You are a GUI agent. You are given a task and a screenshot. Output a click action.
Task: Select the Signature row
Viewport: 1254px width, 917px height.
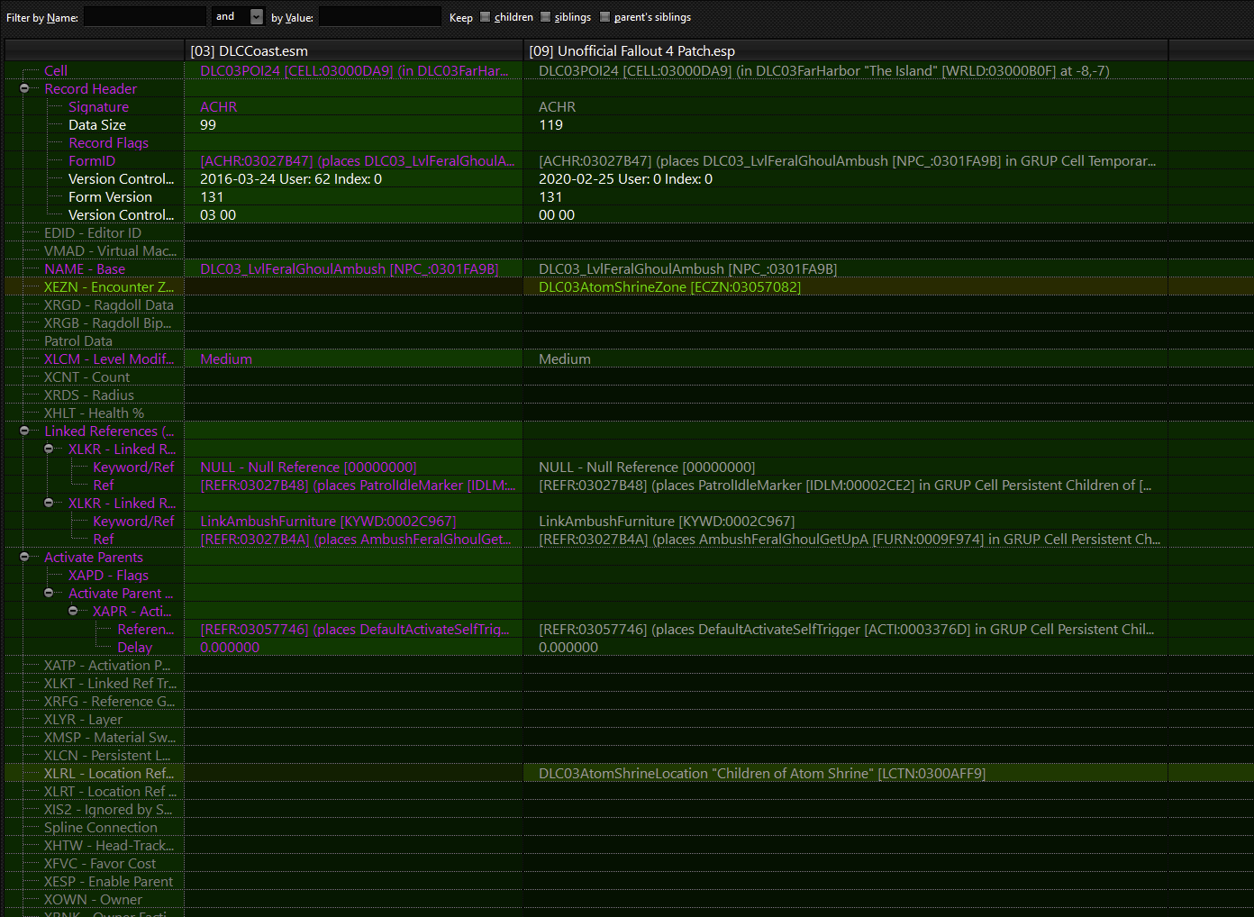tap(98, 106)
